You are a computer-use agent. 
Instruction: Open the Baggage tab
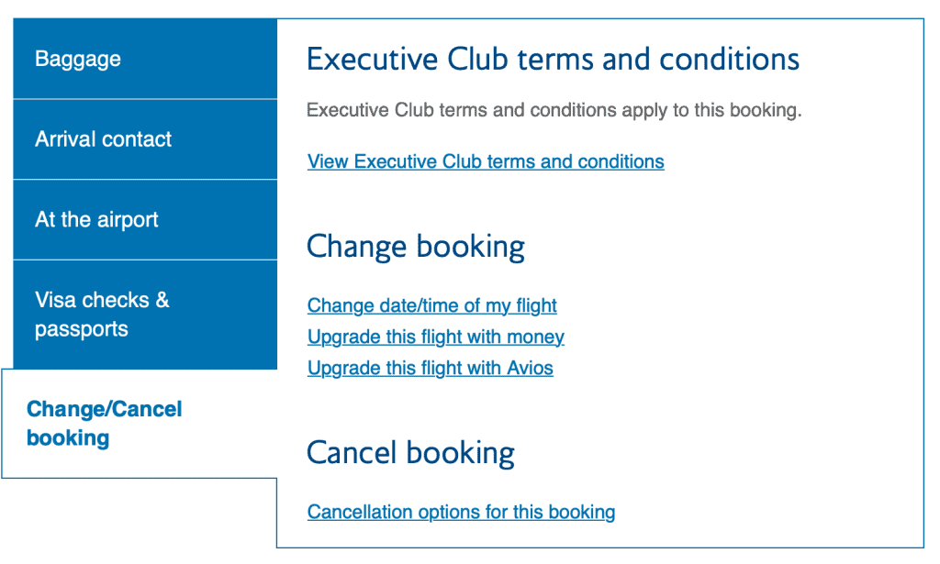[x=145, y=59]
